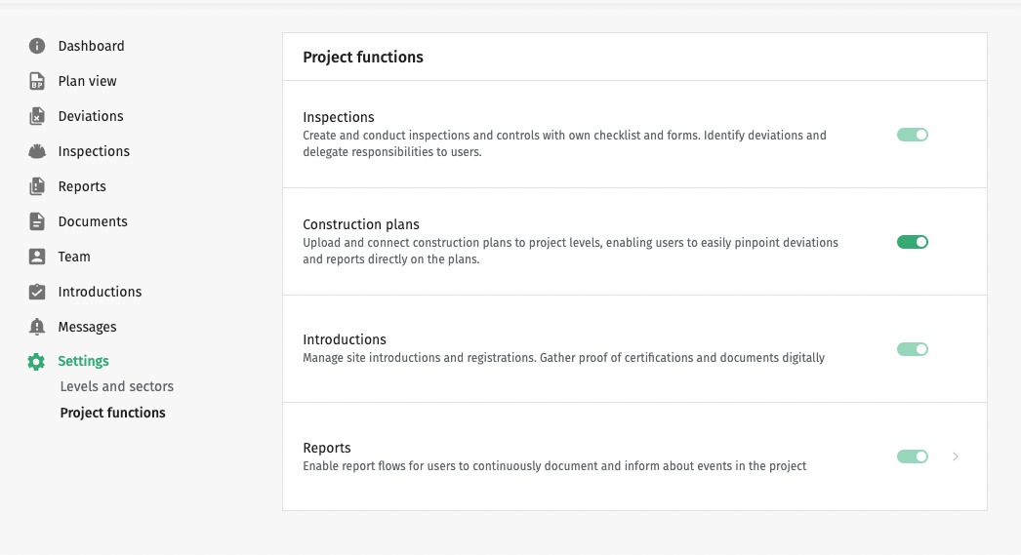Click the Introductions checkmark icon
1021x555 pixels.
[x=37, y=292]
